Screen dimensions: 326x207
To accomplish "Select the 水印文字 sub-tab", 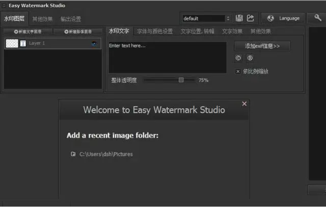I will tap(119, 31).
